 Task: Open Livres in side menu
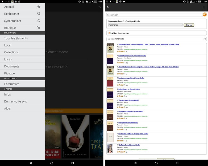pos(23,59)
